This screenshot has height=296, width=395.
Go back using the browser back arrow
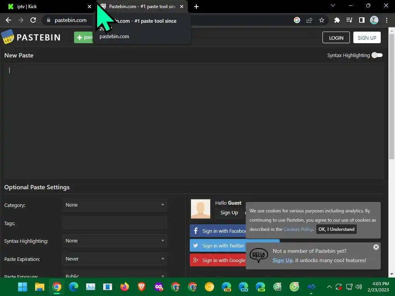8,20
